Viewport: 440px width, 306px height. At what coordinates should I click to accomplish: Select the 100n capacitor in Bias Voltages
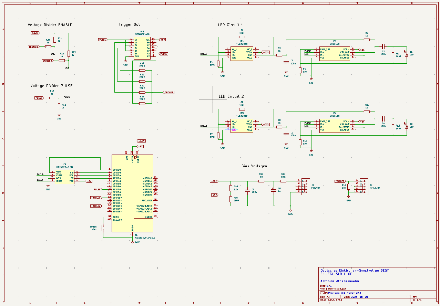click(247, 190)
